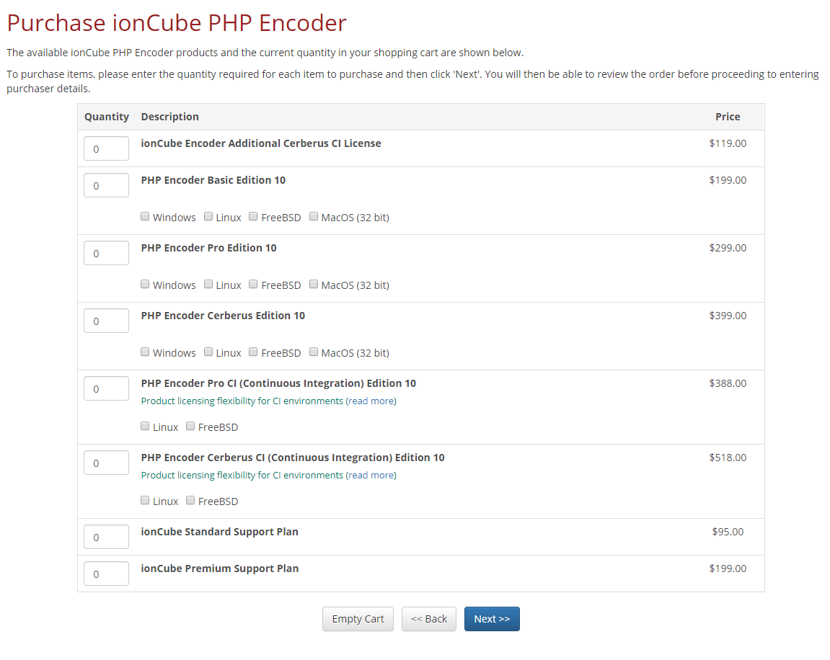Check FreeBSD under Cerberus Edition 10
The height and width of the screenshot is (660, 830).
[x=253, y=352]
